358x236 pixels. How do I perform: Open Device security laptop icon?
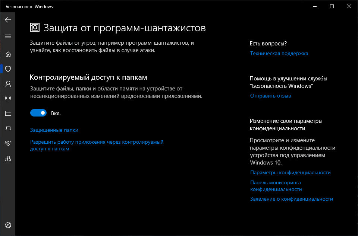[x=8, y=128]
